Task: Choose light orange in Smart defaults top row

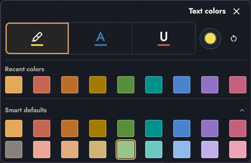Action: [x=14, y=128]
